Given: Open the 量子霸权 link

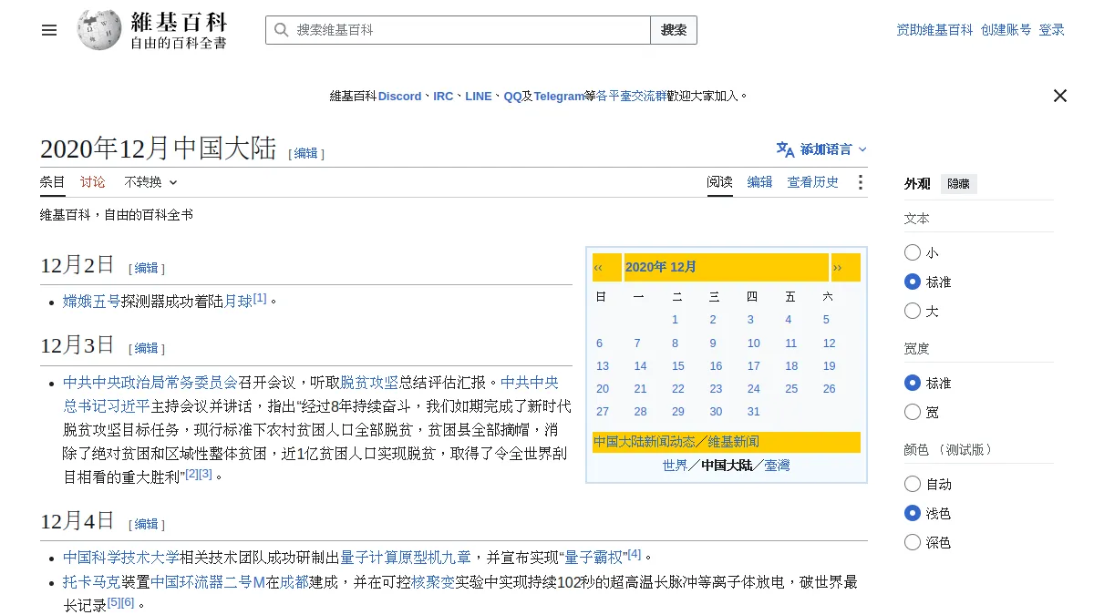Looking at the screenshot, I should [x=593, y=557].
